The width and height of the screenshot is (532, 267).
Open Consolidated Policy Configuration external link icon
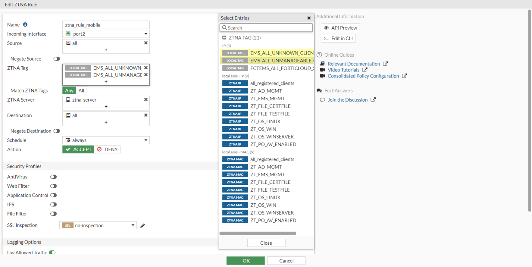[x=405, y=76]
